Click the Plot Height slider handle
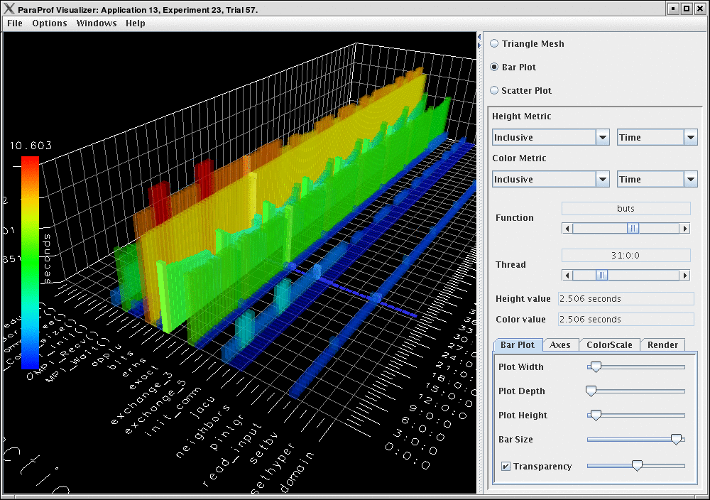710x500 pixels. pos(596,415)
